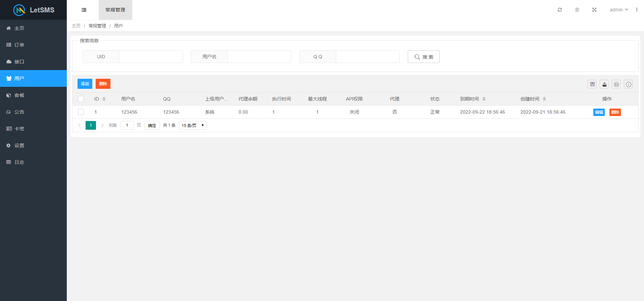Click the 正常 status cell
Viewport: 644px width, 301px height.
point(435,112)
